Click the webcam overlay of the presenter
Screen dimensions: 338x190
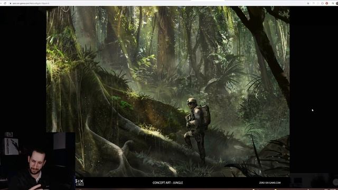pos(37,161)
